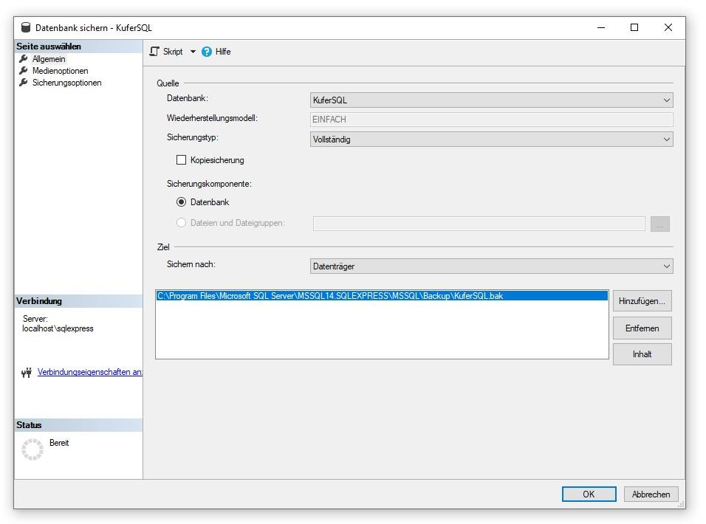706x524 pixels.
Task: Click the blue Hilfe question mark icon
Action: tap(207, 52)
